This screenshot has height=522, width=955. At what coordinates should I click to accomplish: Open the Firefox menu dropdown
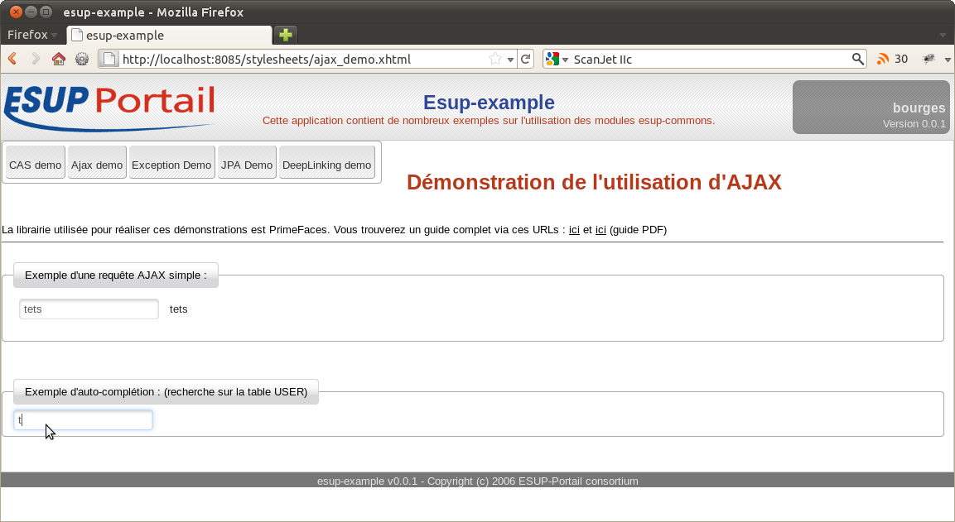[32, 35]
